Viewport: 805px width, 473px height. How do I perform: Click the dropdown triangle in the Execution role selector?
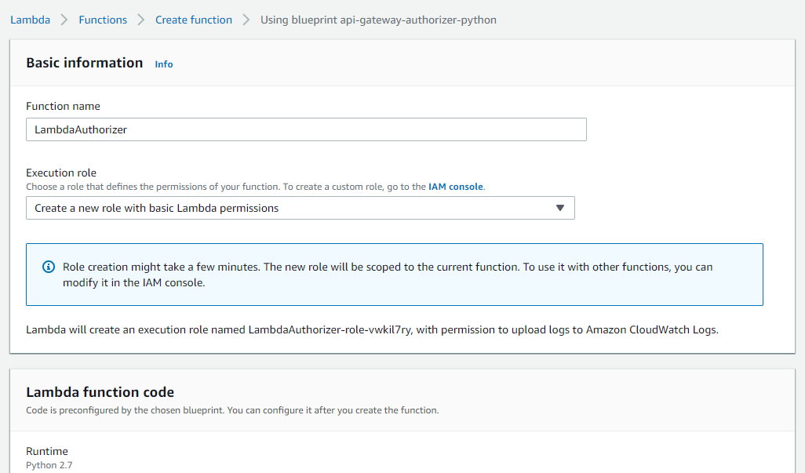point(559,208)
